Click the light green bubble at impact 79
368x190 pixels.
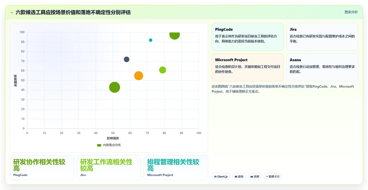click(163, 70)
